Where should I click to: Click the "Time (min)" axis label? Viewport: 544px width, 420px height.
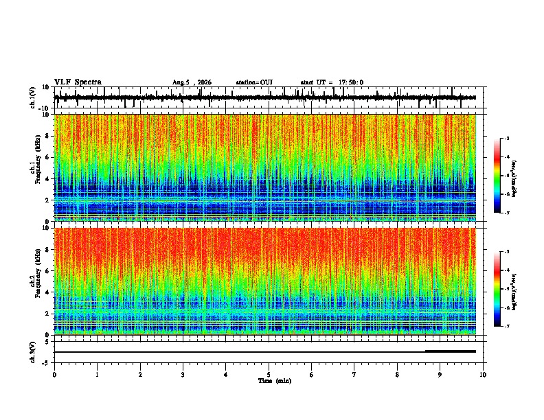click(275, 381)
